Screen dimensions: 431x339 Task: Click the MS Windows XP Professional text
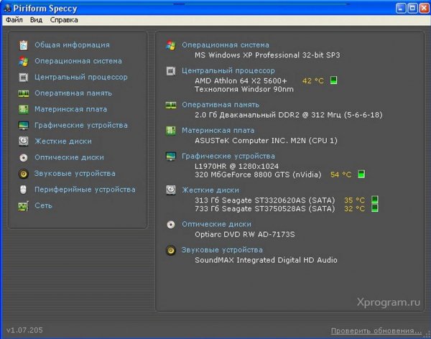pyautogui.click(x=267, y=55)
